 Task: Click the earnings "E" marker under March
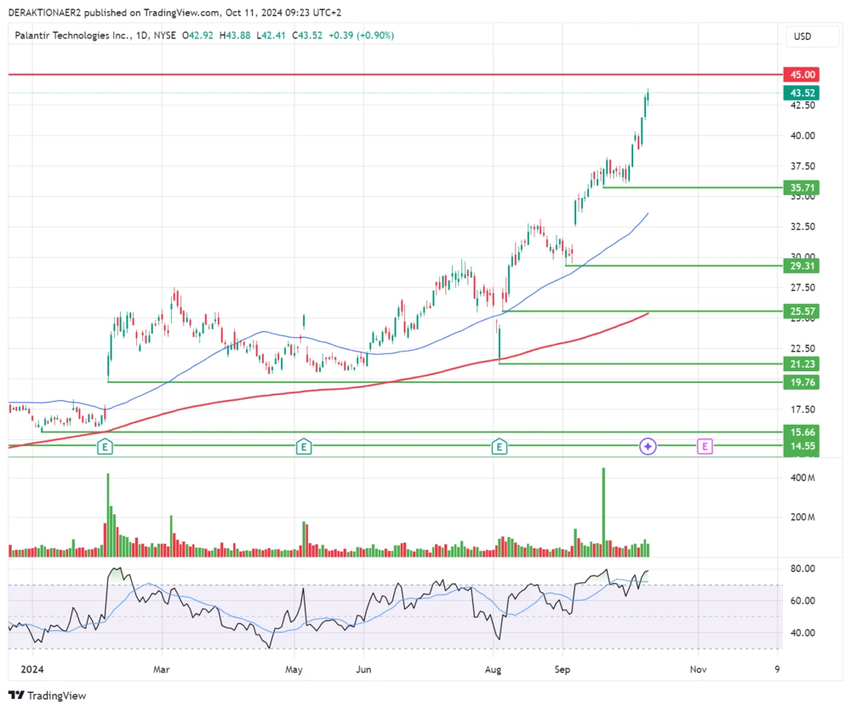[106, 445]
